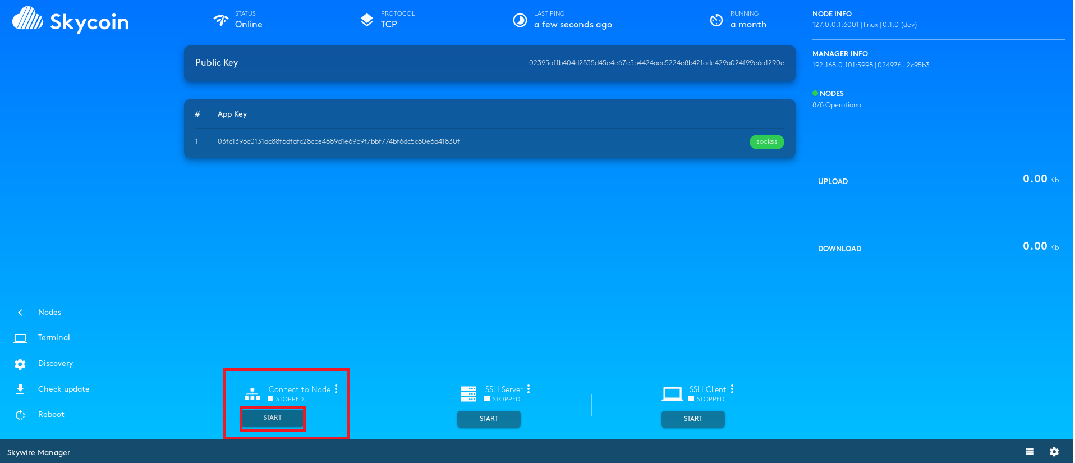Click the SSH Server rack icon
The width and height of the screenshot is (1075, 463).
point(468,394)
